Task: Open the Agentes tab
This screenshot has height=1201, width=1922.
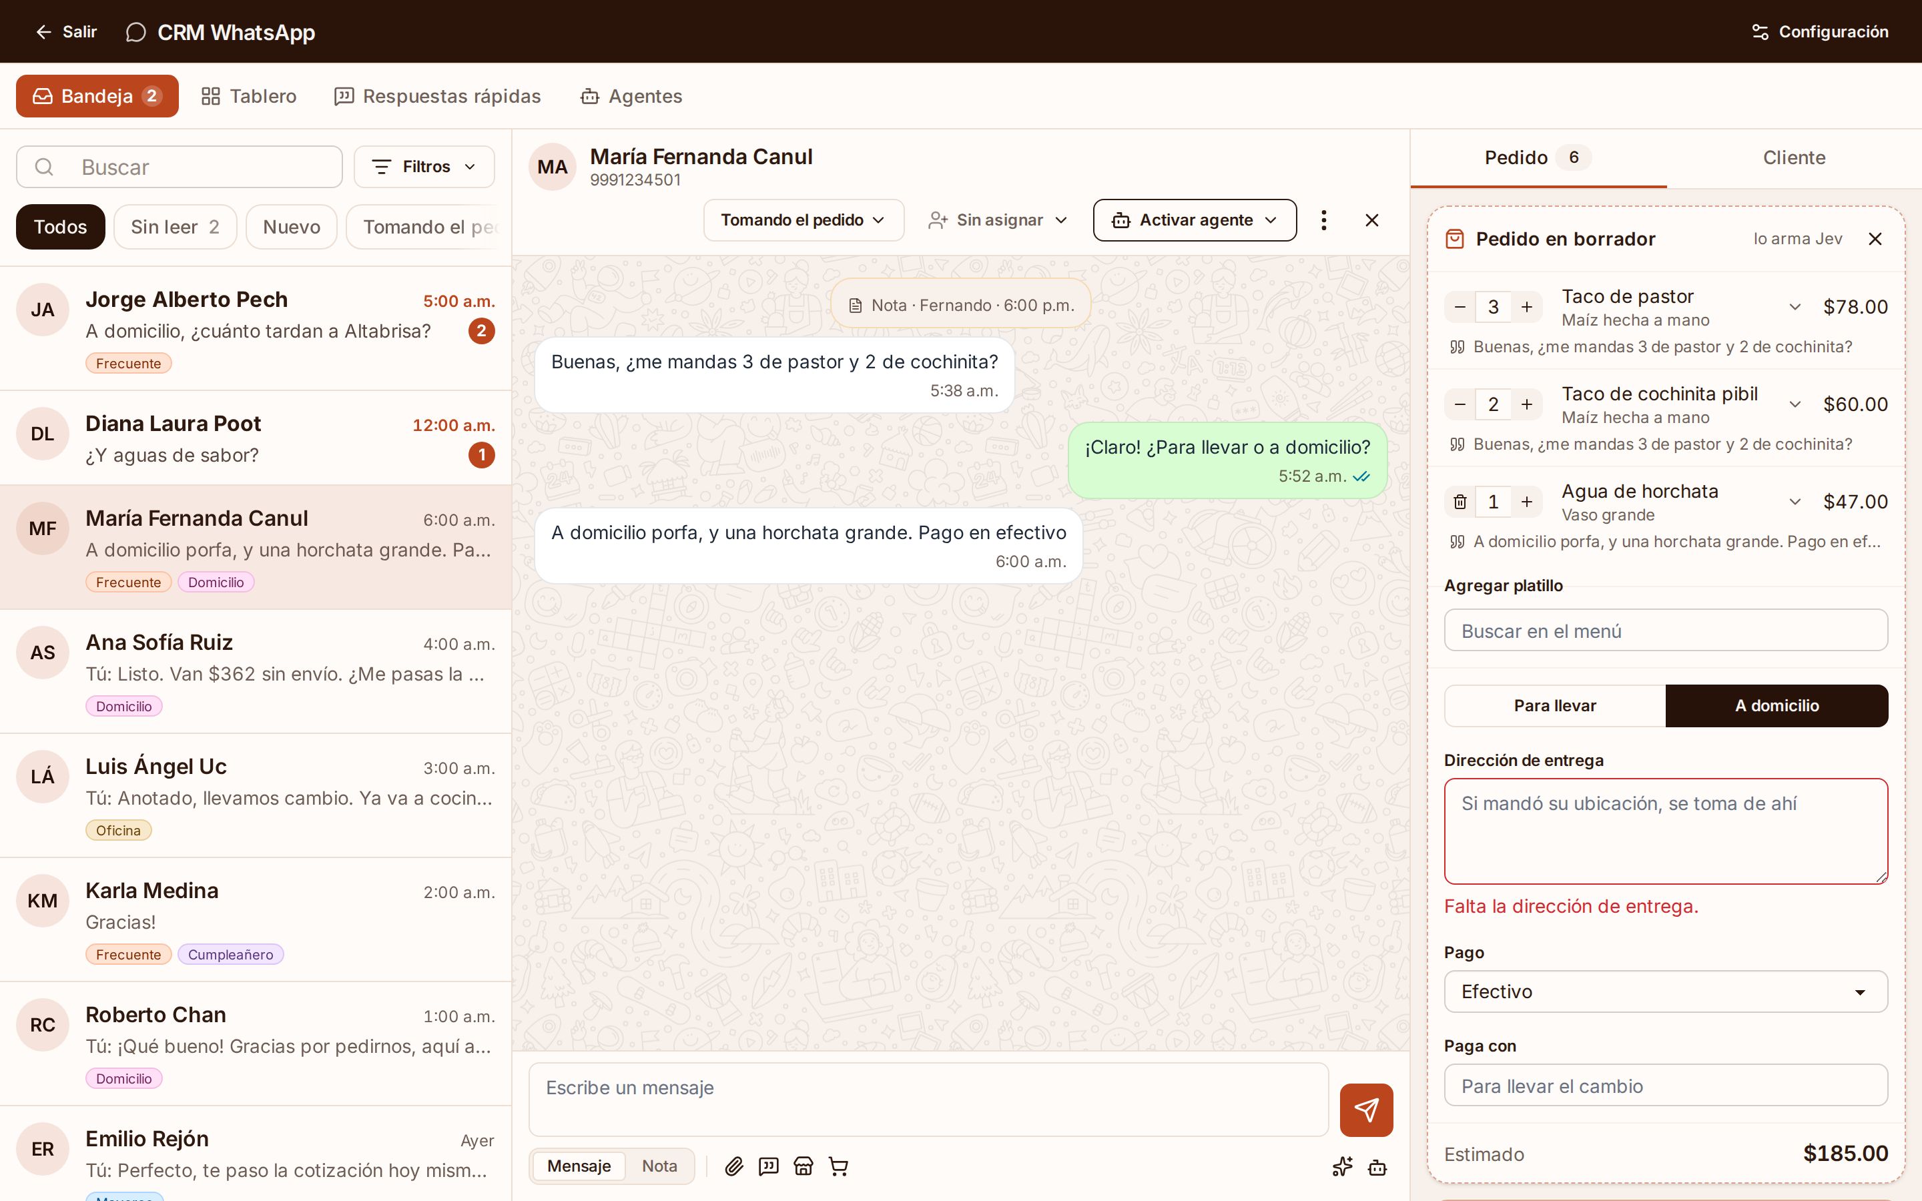Action: 631,96
